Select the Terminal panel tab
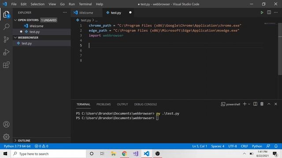282x158 pixels. pos(83,104)
